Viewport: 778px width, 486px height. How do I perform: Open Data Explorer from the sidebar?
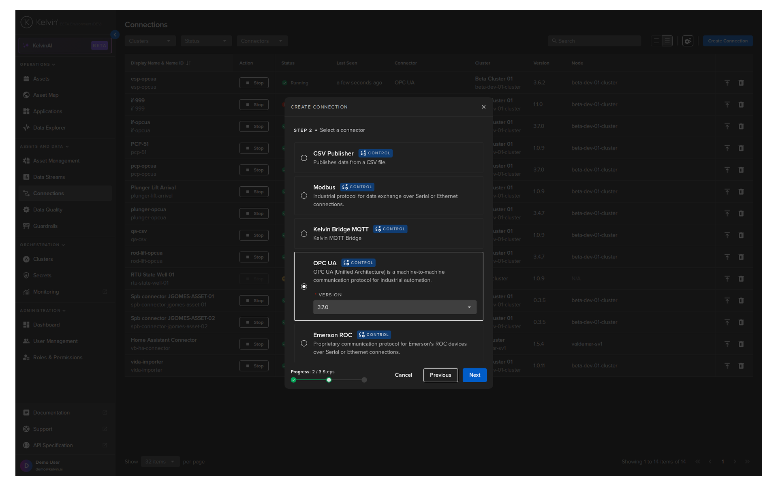tap(49, 128)
